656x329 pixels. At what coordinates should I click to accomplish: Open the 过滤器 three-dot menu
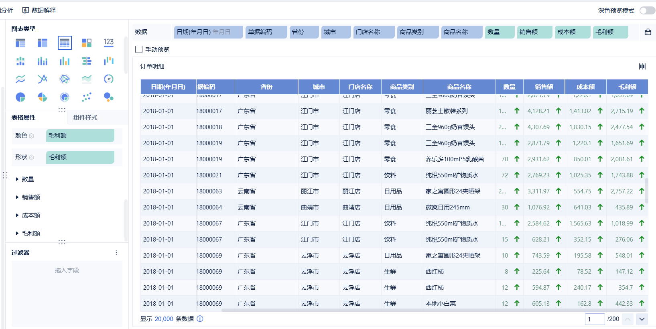(x=116, y=253)
